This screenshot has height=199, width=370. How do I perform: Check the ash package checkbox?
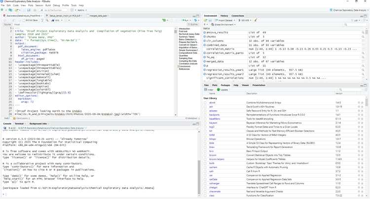205,107
